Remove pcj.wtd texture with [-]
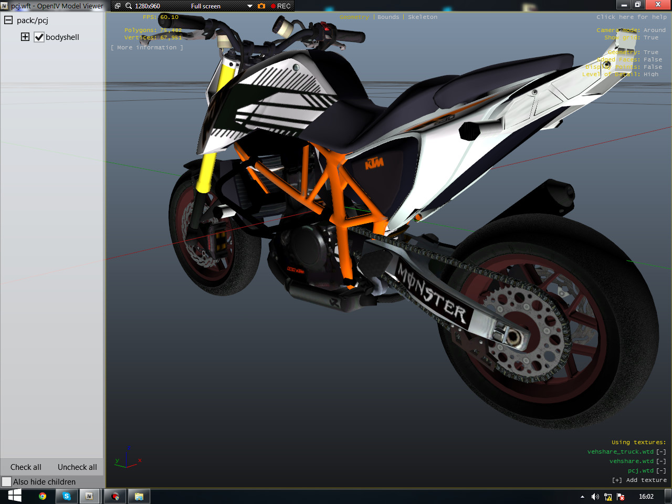The height and width of the screenshot is (504, 672). [x=661, y=470]
